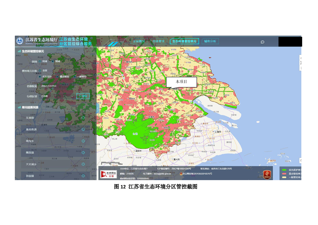Switch to the 全省概况 tab

(139, 41)
